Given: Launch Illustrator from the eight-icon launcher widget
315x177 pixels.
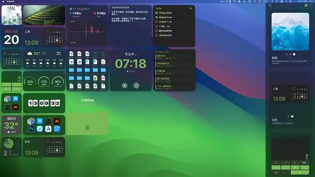Looking at the screenshot, I should click(57, 121).
